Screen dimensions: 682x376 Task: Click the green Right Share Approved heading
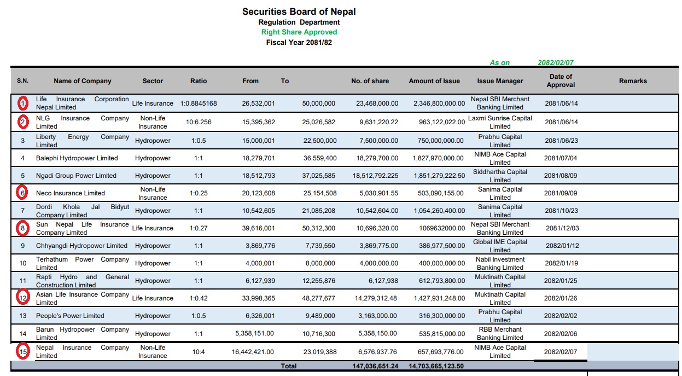(x=299, y=32)
